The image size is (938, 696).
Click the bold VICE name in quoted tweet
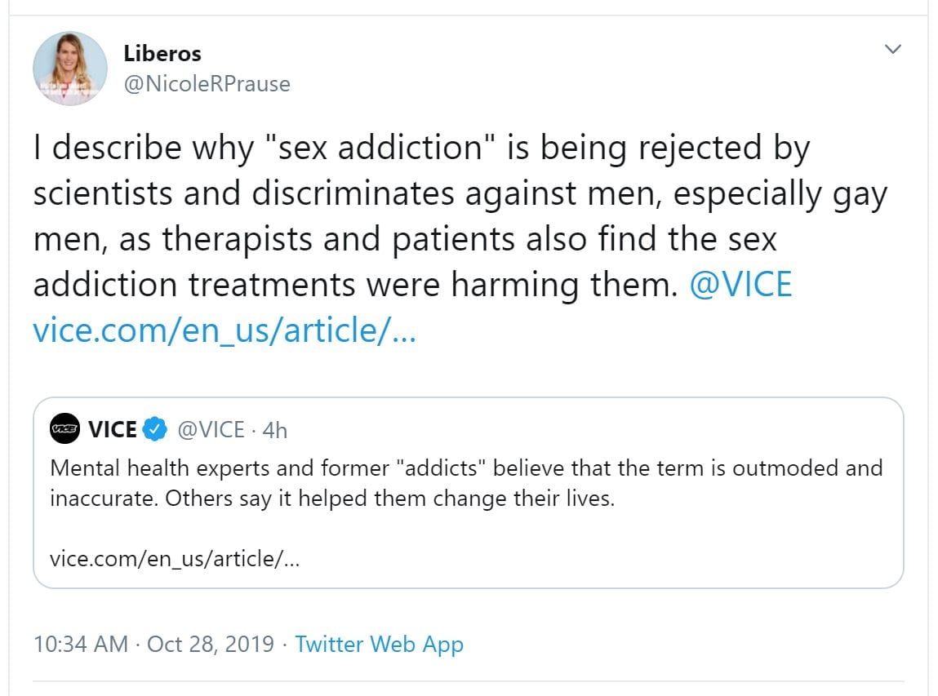click(x=113, y=429)
